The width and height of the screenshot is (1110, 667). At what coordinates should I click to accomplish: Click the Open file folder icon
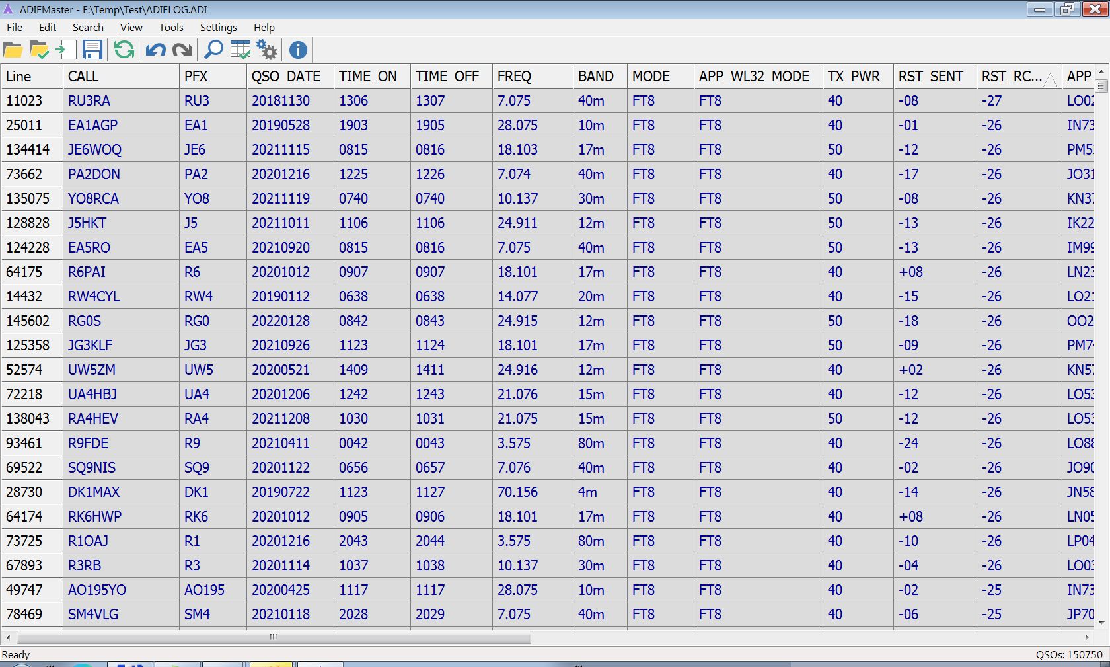click(x=13, y=50)
